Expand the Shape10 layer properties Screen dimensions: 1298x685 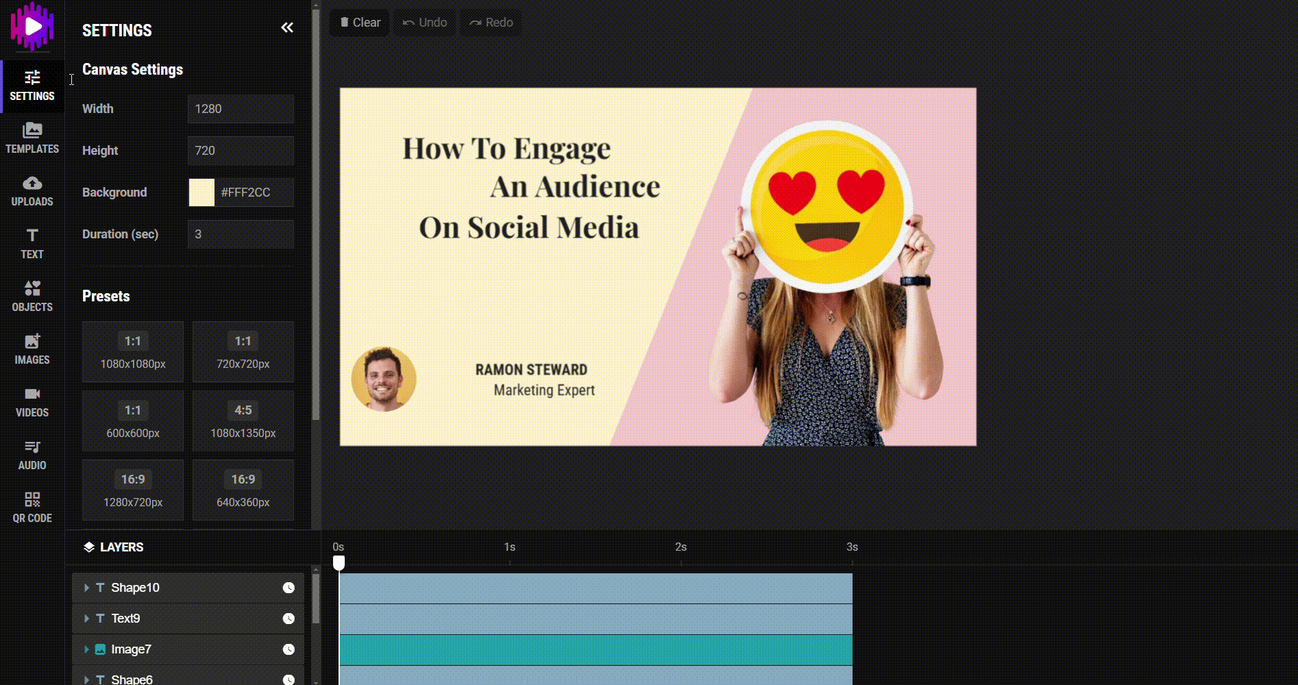86,588
